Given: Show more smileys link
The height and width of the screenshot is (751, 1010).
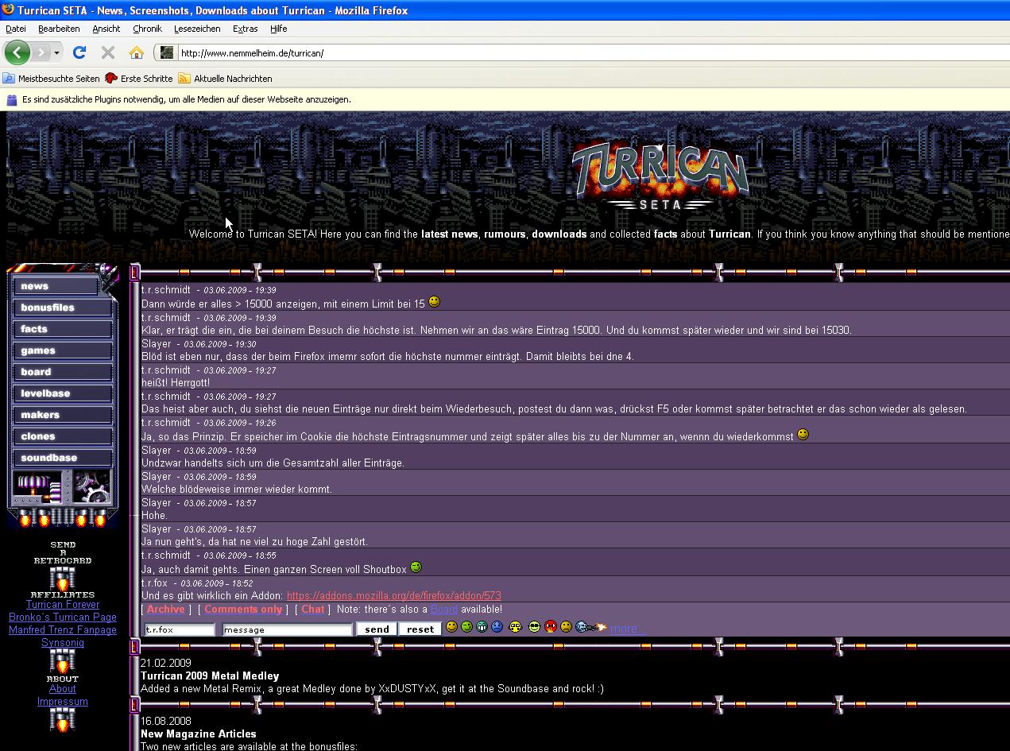Looking at the screenshot, I should 628,629.
